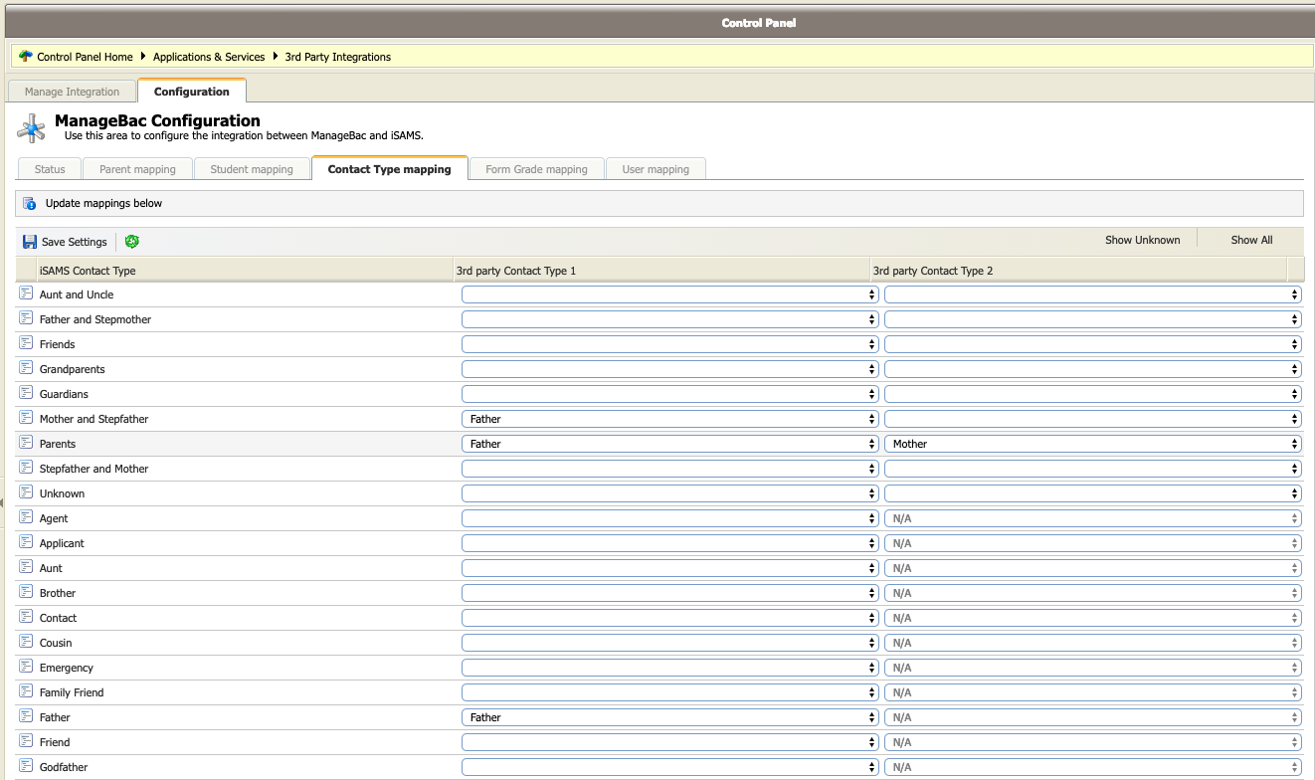Open 3rd Party Integrations breadcrumb link
The height and width of the screenshot is (780, 1315).
pyautogui.click(x=338, y=57)
